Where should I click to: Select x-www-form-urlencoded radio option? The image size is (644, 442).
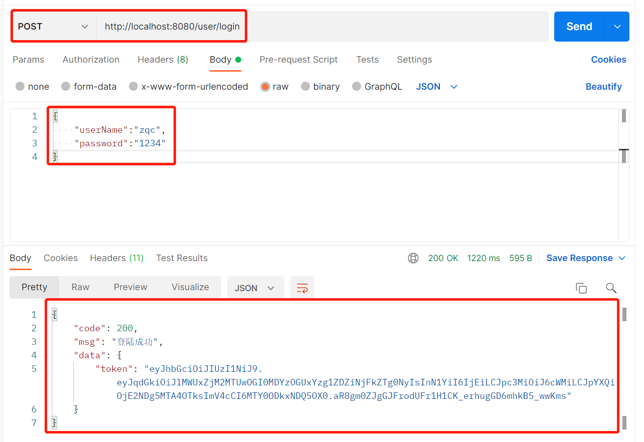[x=133, y=86]
